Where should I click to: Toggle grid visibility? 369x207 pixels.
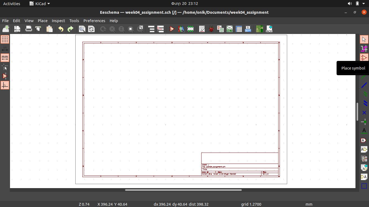pyautogui.click(x=5, y=39)
